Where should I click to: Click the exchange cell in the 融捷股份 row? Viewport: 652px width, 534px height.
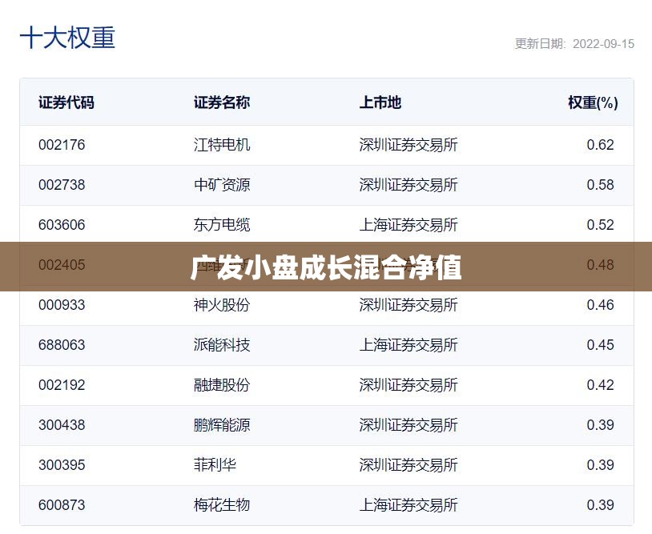pyautogui.click(x=409, y=385)
